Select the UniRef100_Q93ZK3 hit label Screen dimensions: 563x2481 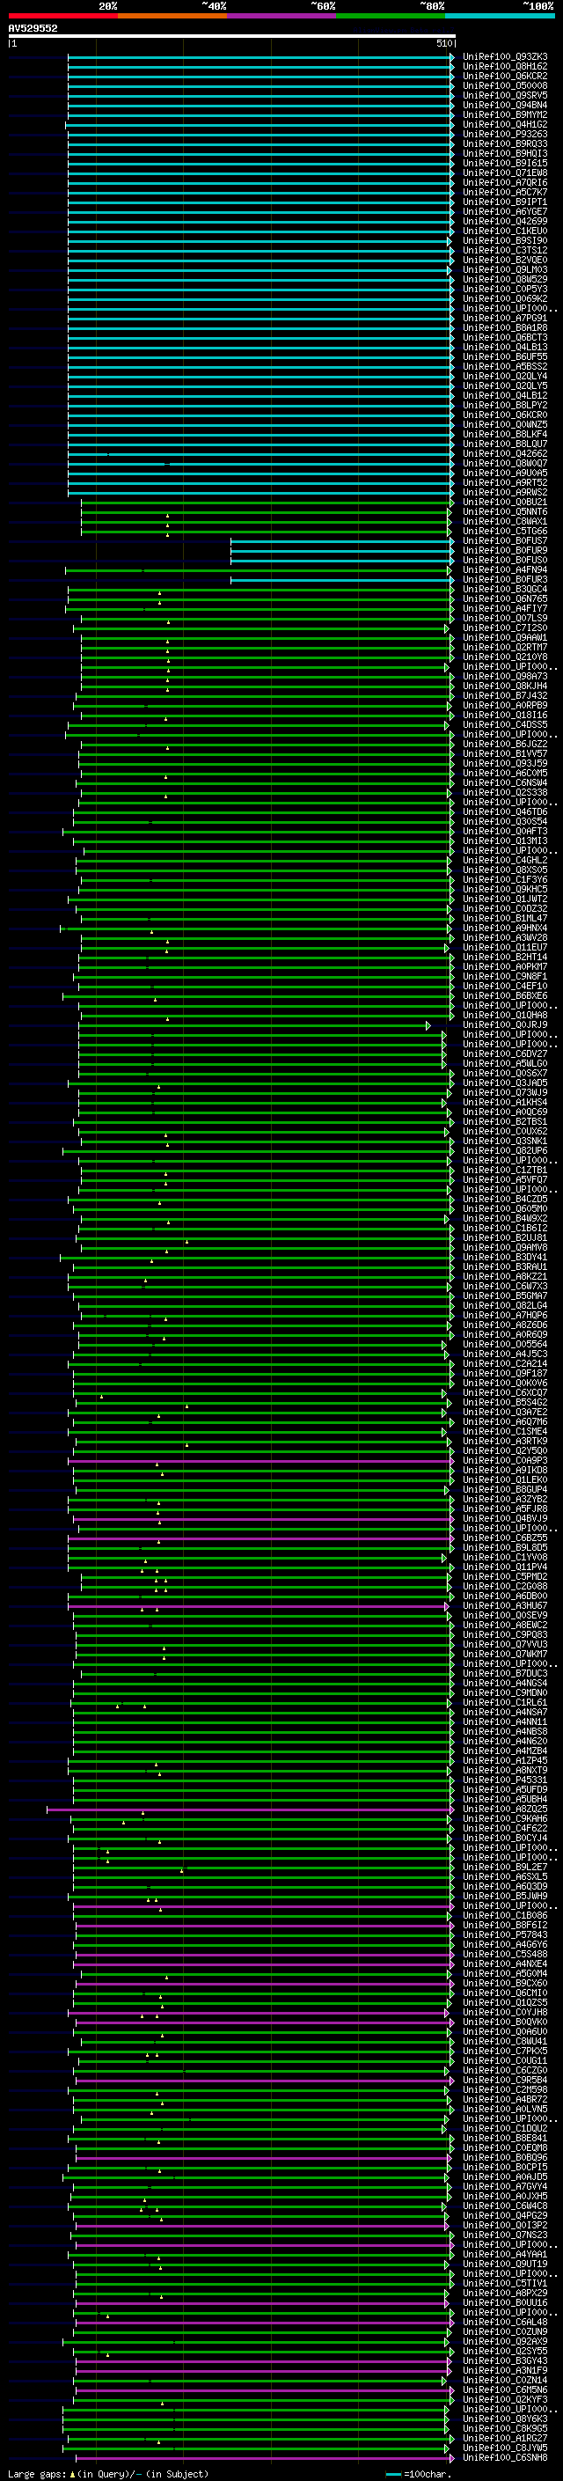[x=505, y=57]
